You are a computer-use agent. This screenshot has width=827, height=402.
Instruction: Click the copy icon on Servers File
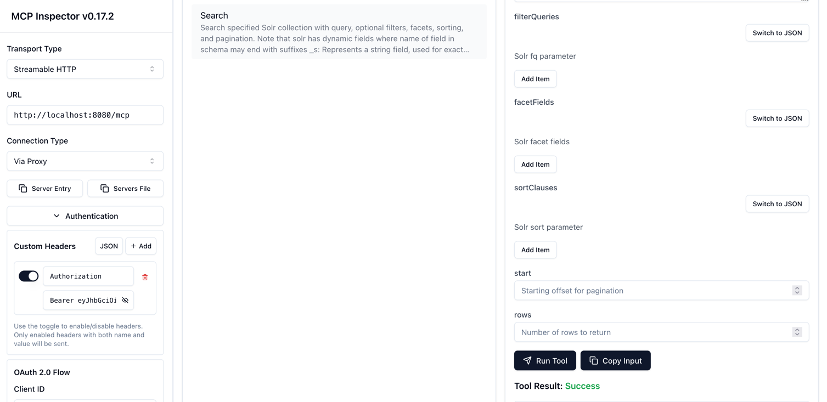coord(104,188)
